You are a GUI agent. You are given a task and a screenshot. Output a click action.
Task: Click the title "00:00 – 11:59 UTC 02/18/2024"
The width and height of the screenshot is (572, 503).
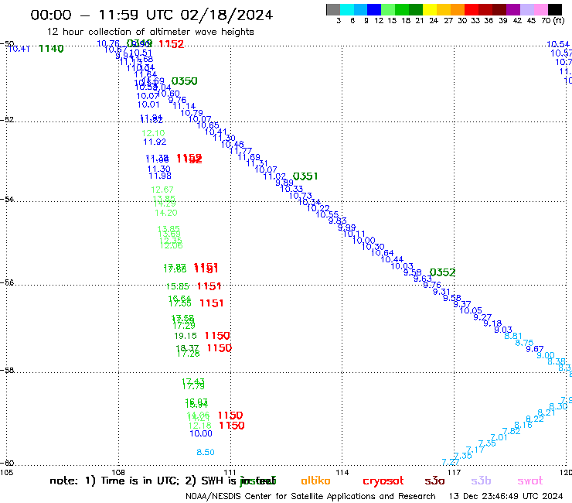[152, 15]
